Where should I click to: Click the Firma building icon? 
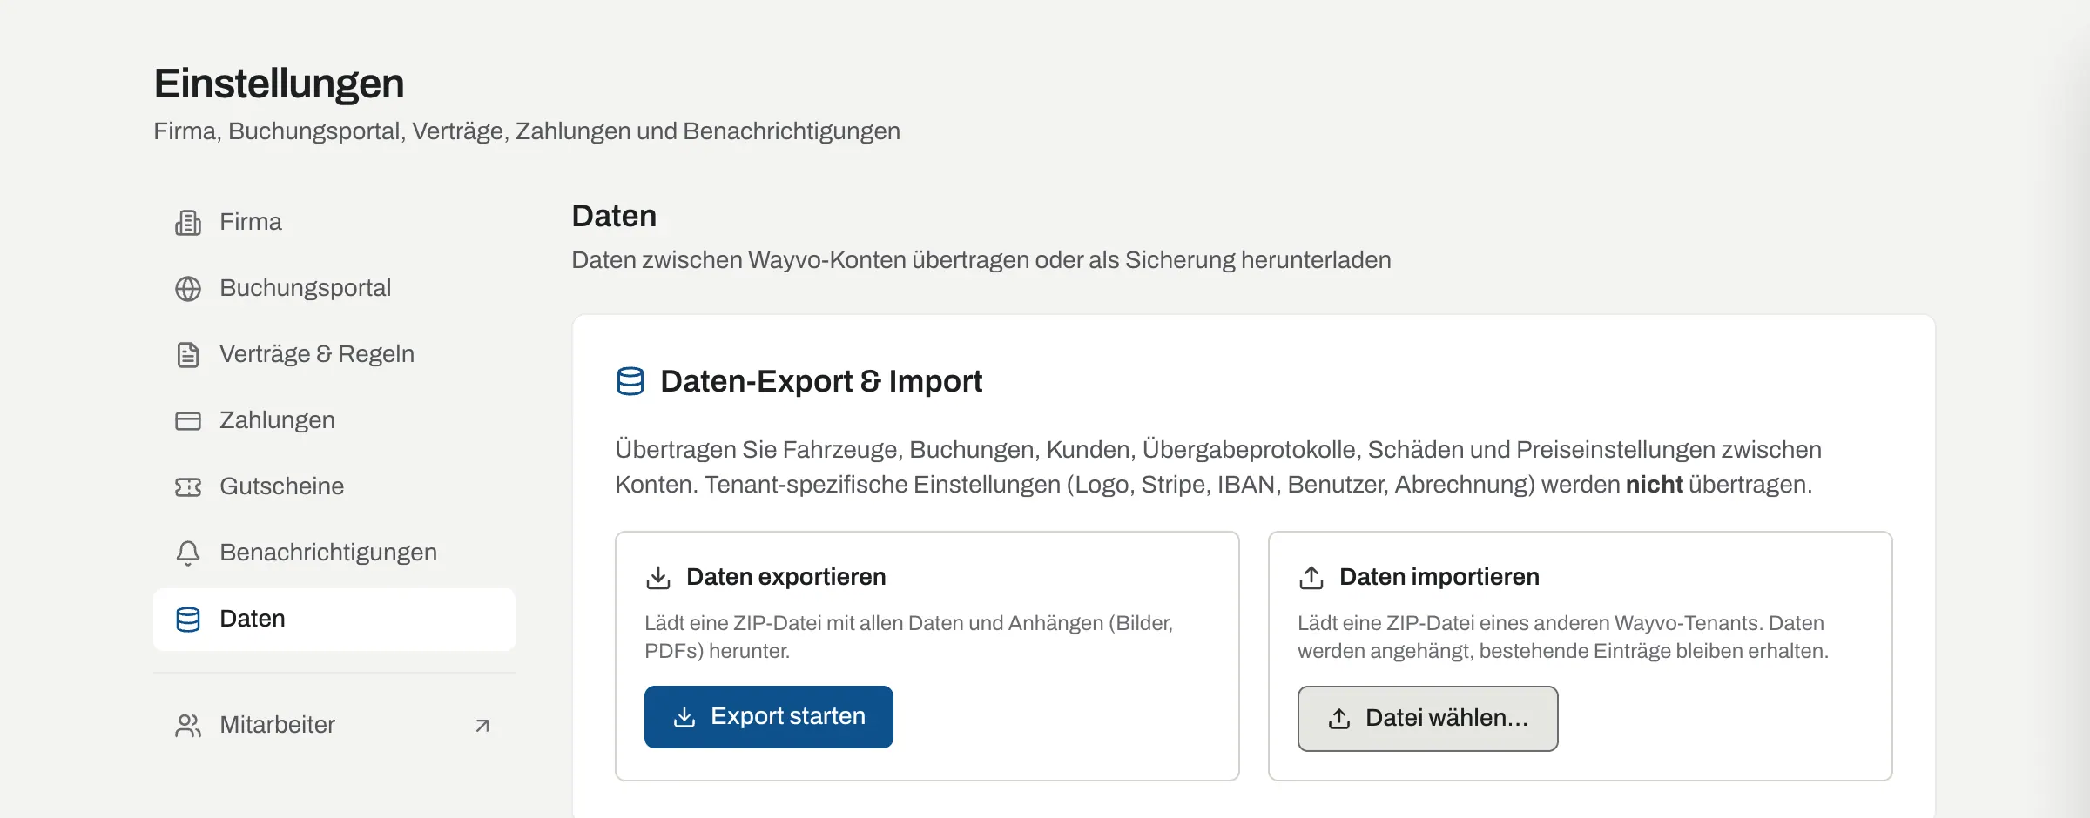pos(188,223)
